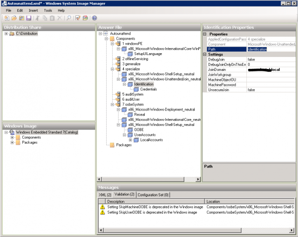Click the JoinWorkgroup value field
Image resolution: width=298 pixels, height=237 pixels.
tap(270, 75)
